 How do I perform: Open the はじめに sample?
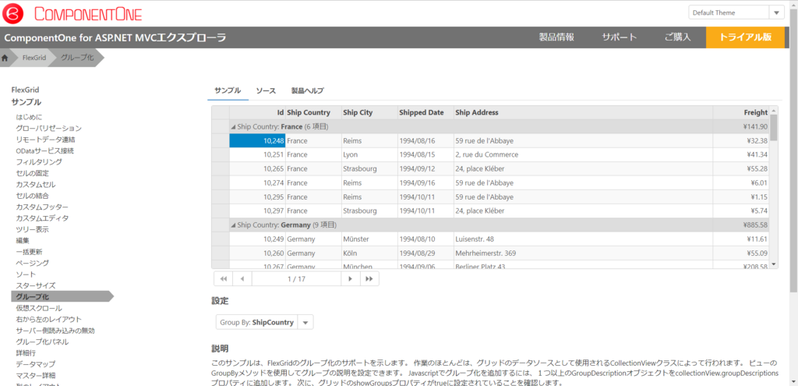coord(29,117)
